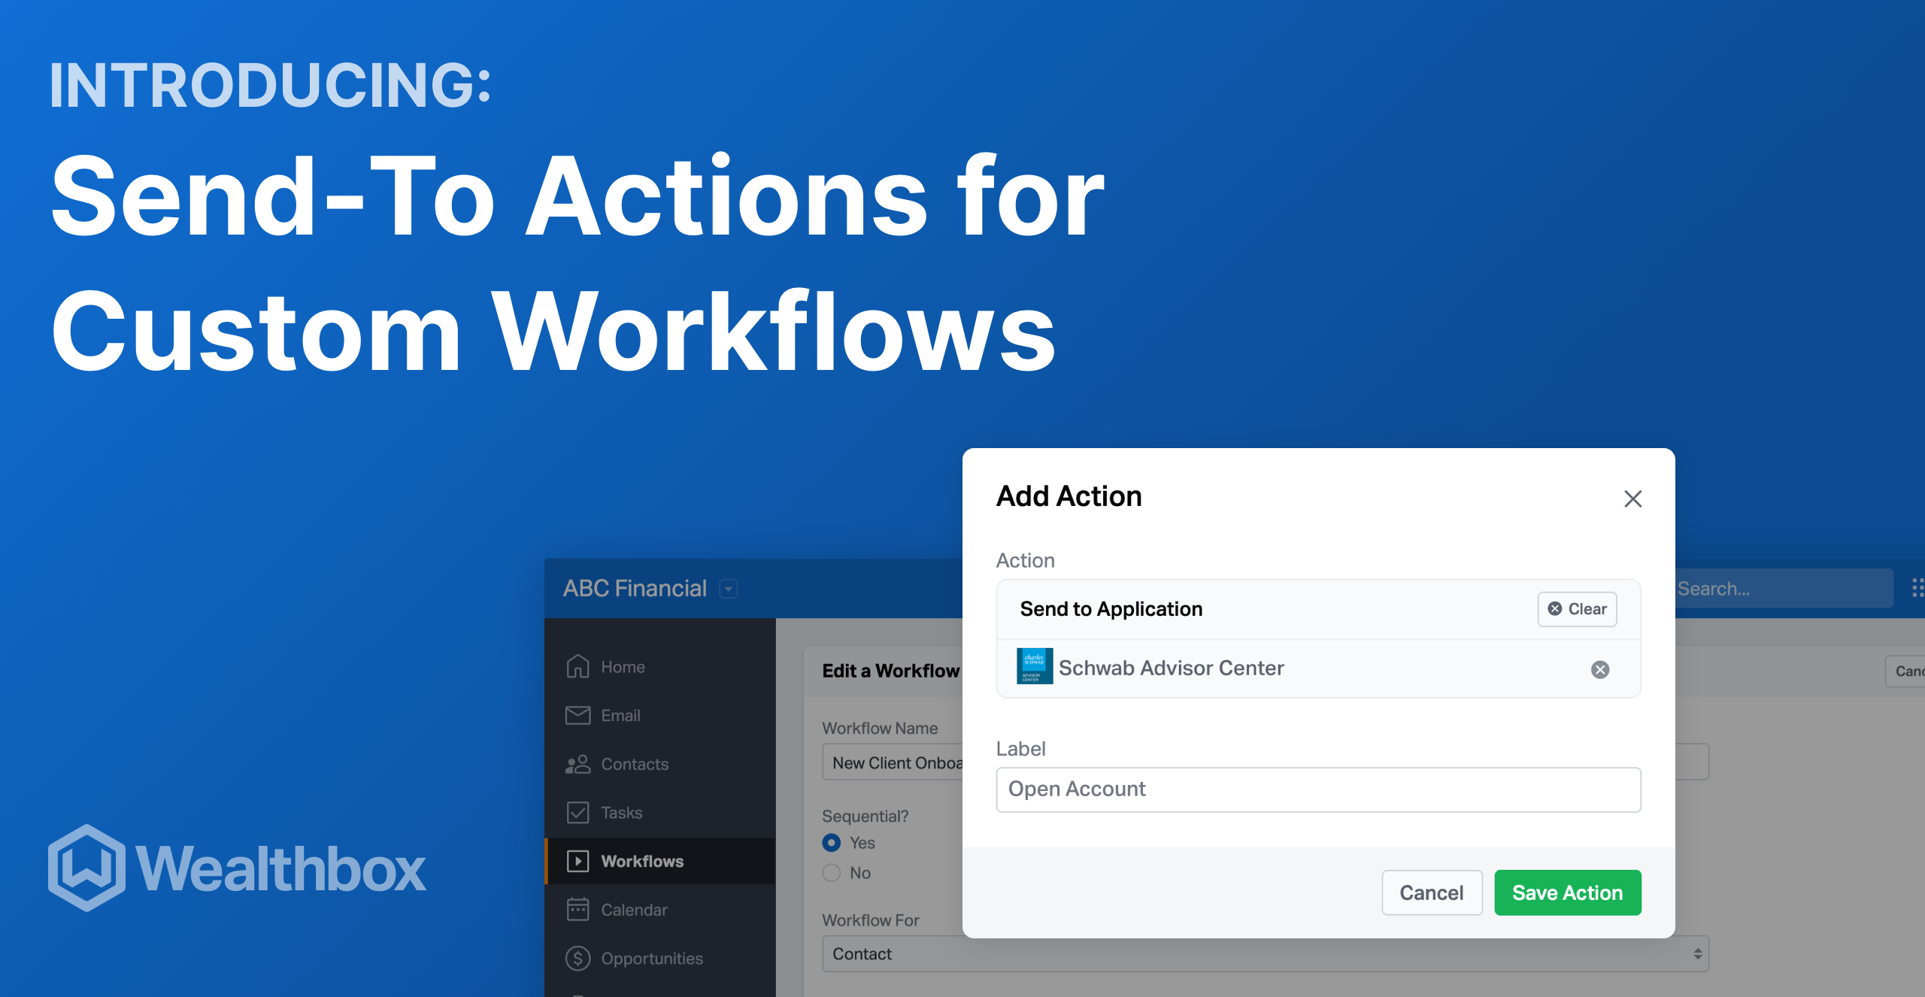The width and height of the screenshot is (1925, 997).
Task: Click the Contacts people icon
Action: (577, 764)
